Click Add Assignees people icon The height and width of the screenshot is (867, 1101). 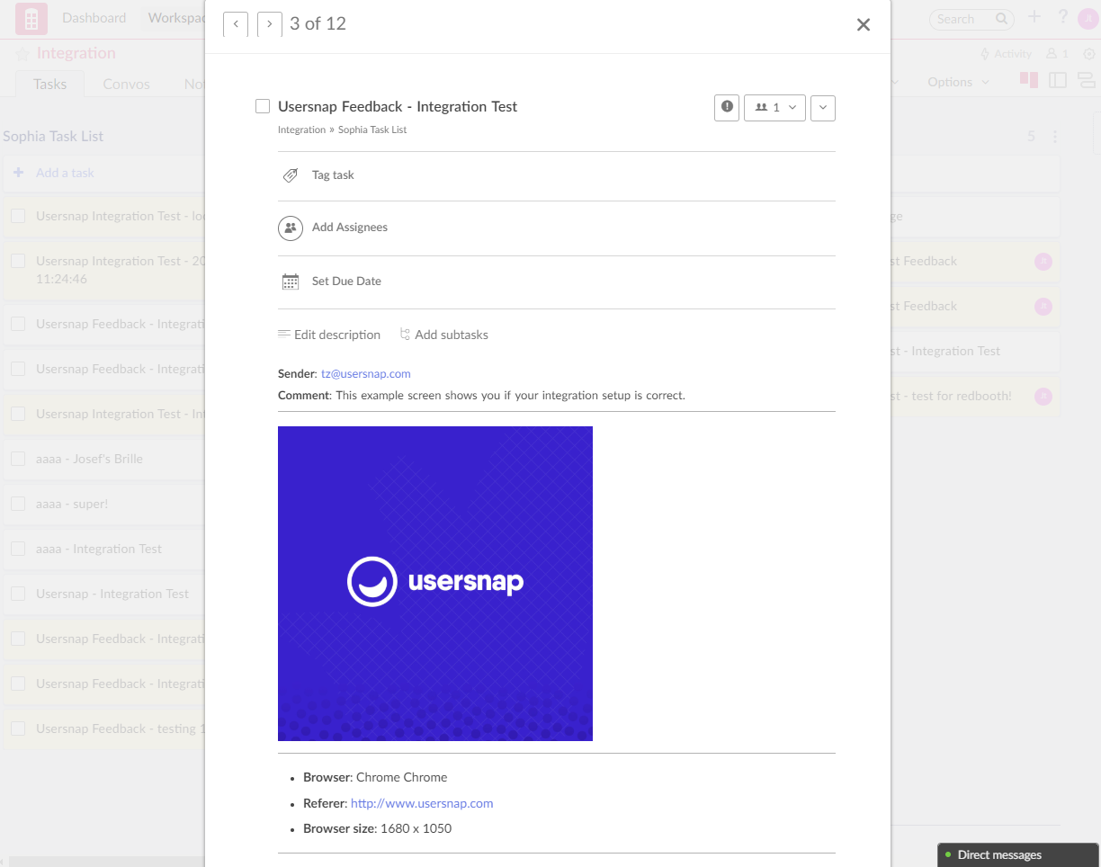tap(291, 228)
